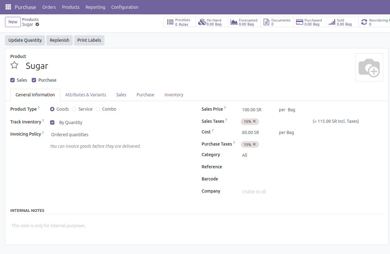
Task: Remove the 15% Sales Taxes tag
Action: pyautogui.click(x=254, y=122)
